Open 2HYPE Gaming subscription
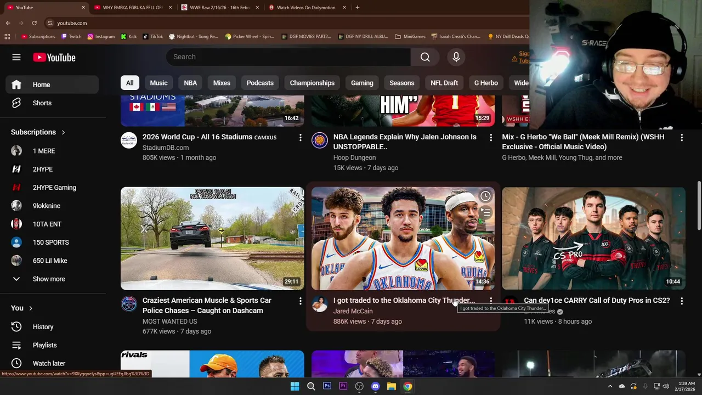This screenshot has height=395, width=702. click(52, 188)
